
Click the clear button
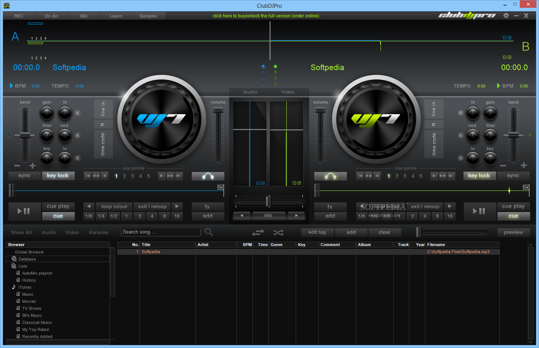385,232
